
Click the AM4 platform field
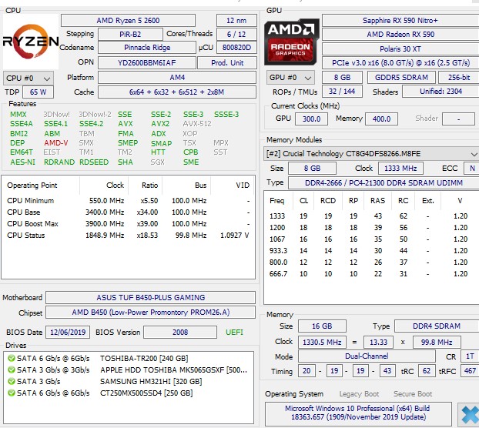(x=177, y=78)
